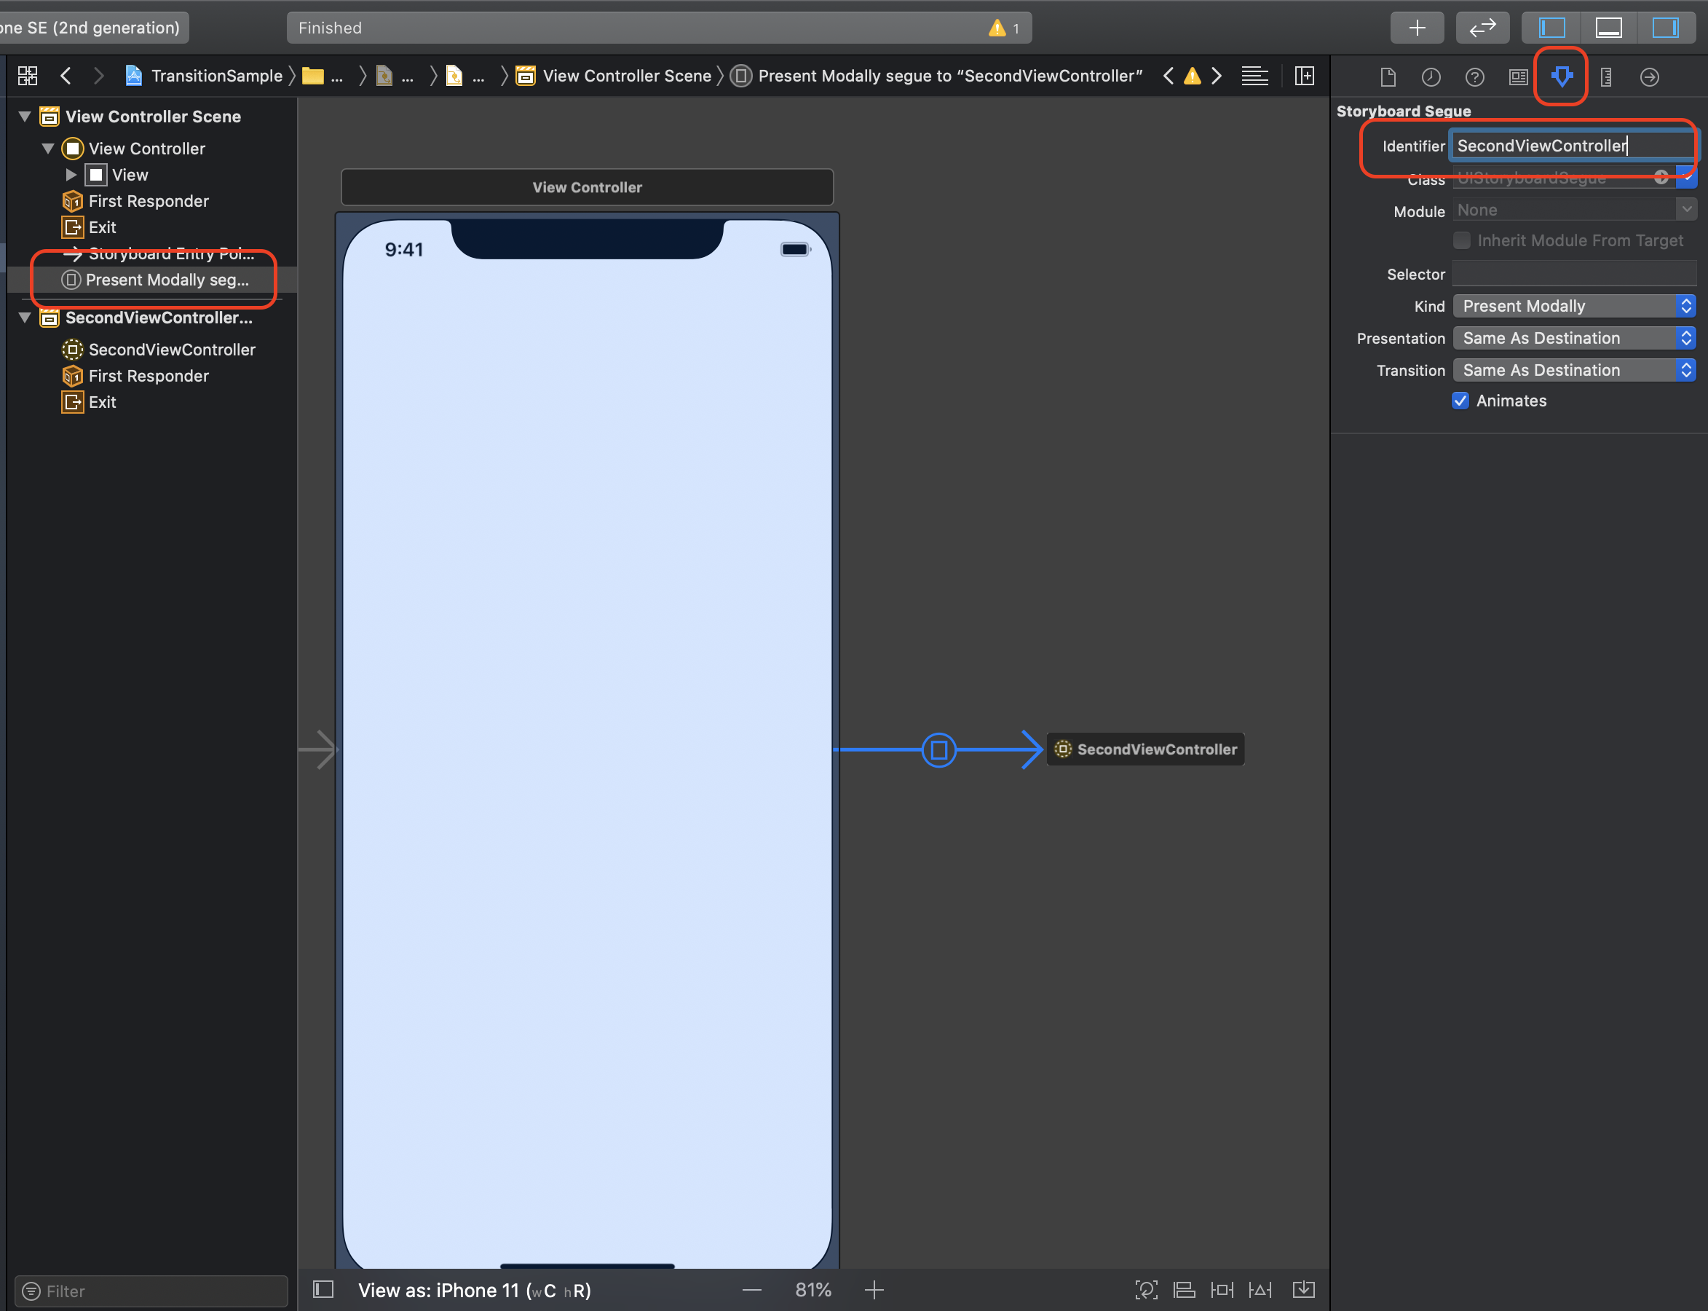This screenshot has height=1311, width=1708.
Task: Click the 81% zoom level
Action: [813, 1290]
